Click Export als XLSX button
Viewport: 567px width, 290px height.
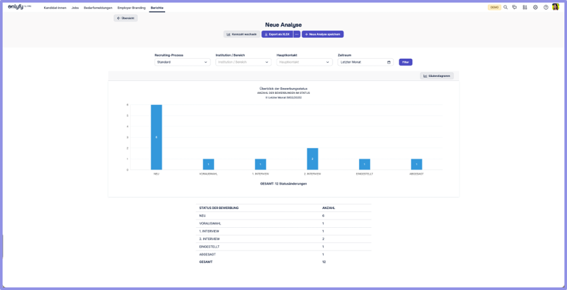point(277,34)
